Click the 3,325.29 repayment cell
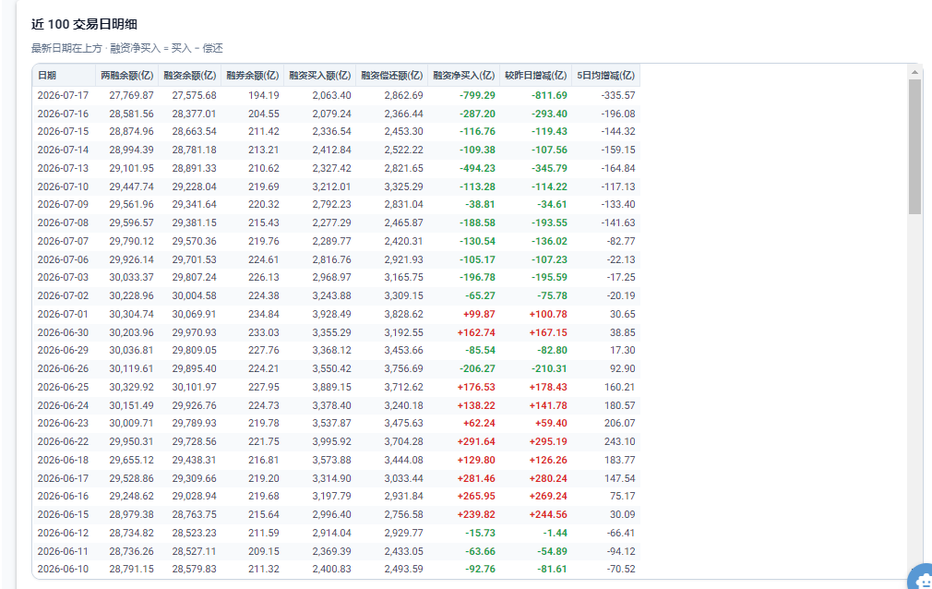This screenshot has width=932, height=589. click(x=403, y=186)
